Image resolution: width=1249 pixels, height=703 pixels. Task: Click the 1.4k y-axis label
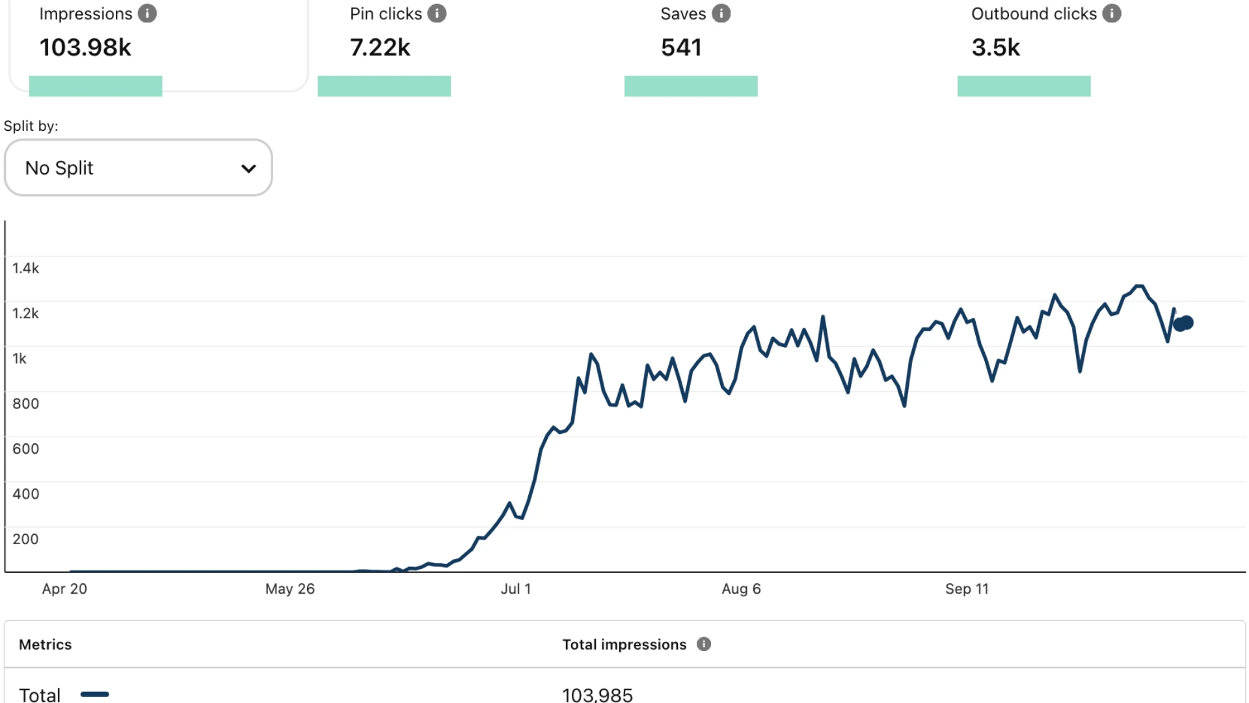(26, 268)
